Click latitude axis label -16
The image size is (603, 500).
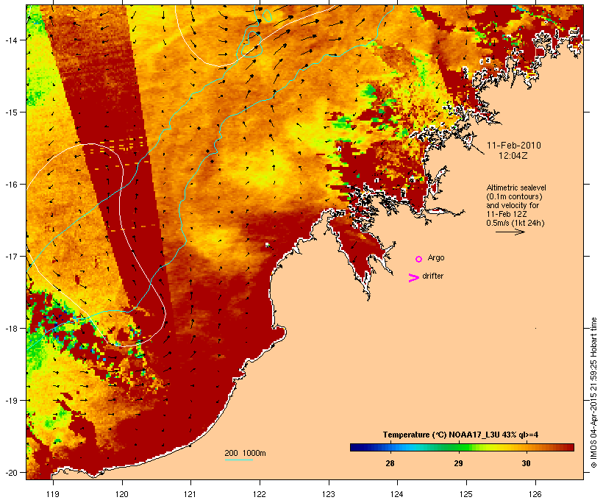pos(11,185)
